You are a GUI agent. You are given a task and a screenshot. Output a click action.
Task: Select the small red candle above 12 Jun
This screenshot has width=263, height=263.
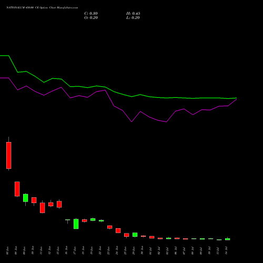(x=51, y=204)
